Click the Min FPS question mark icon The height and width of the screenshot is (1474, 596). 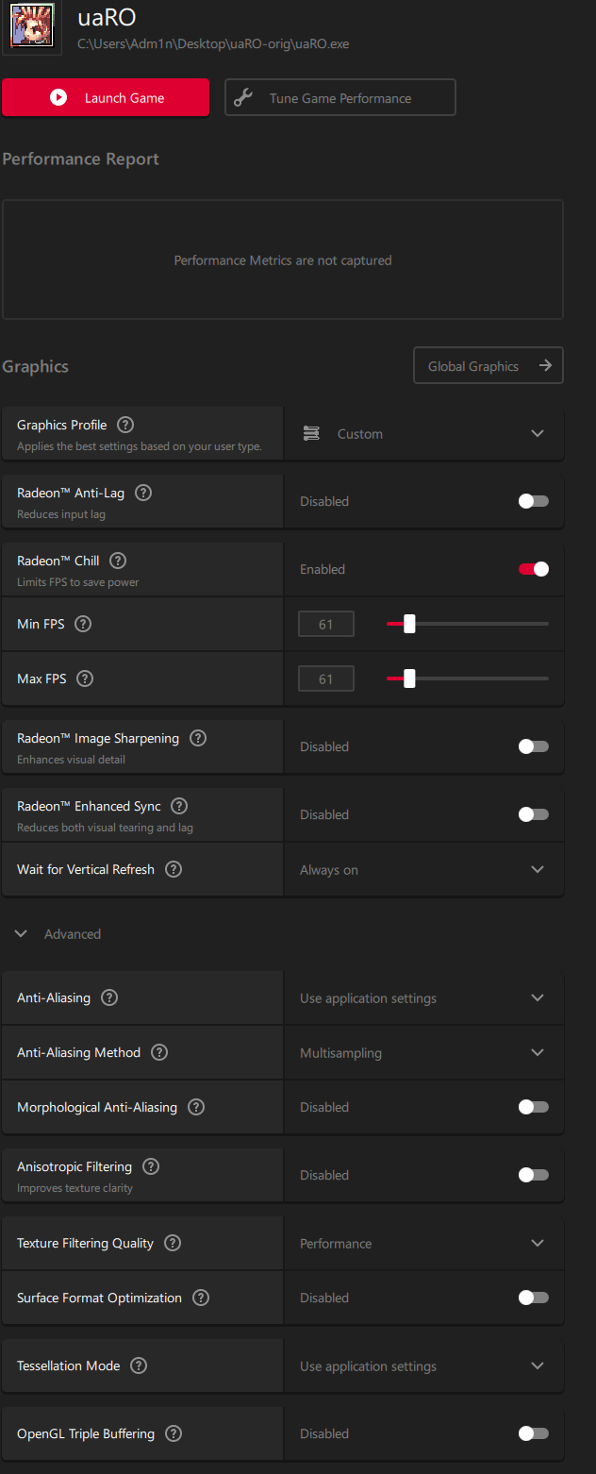click(83, 624)
